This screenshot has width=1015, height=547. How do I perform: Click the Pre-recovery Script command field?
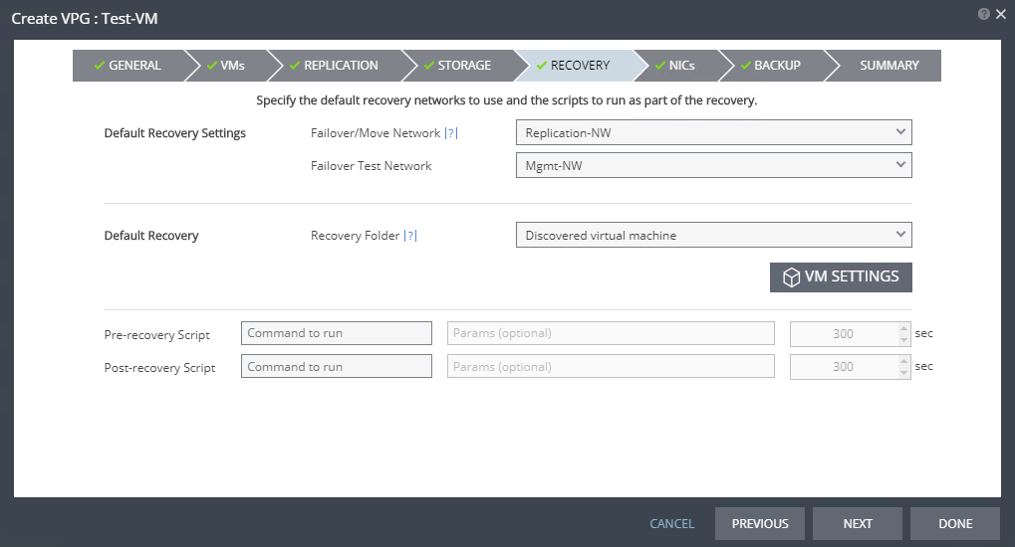(337, 333)
